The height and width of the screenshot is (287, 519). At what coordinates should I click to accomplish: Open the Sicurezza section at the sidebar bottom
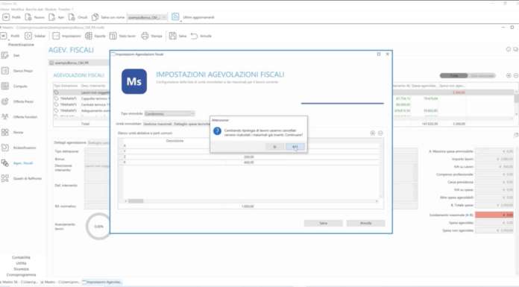21,269
